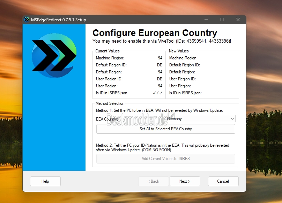Click Default Region ID label under New Values

tap(185, 65)
